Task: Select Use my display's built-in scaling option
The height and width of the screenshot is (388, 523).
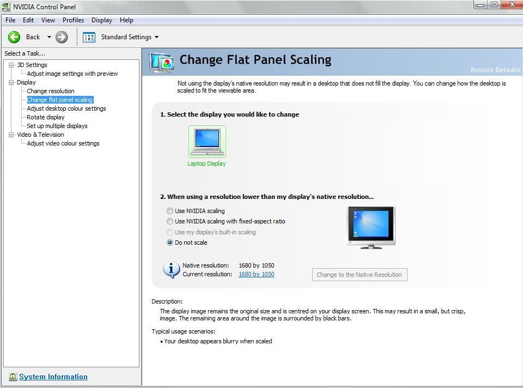Action: coord(170,232)
